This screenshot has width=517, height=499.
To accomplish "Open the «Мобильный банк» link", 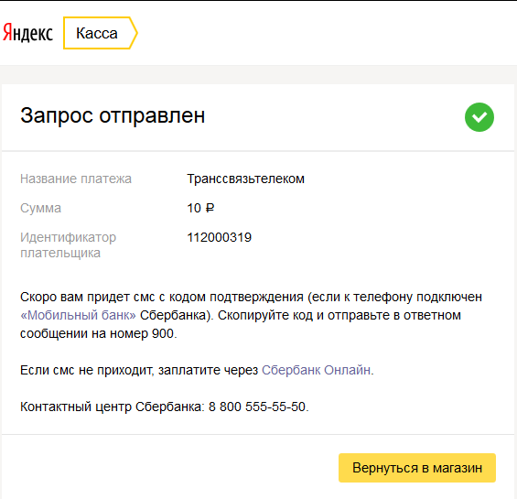I will click(78, 315).
